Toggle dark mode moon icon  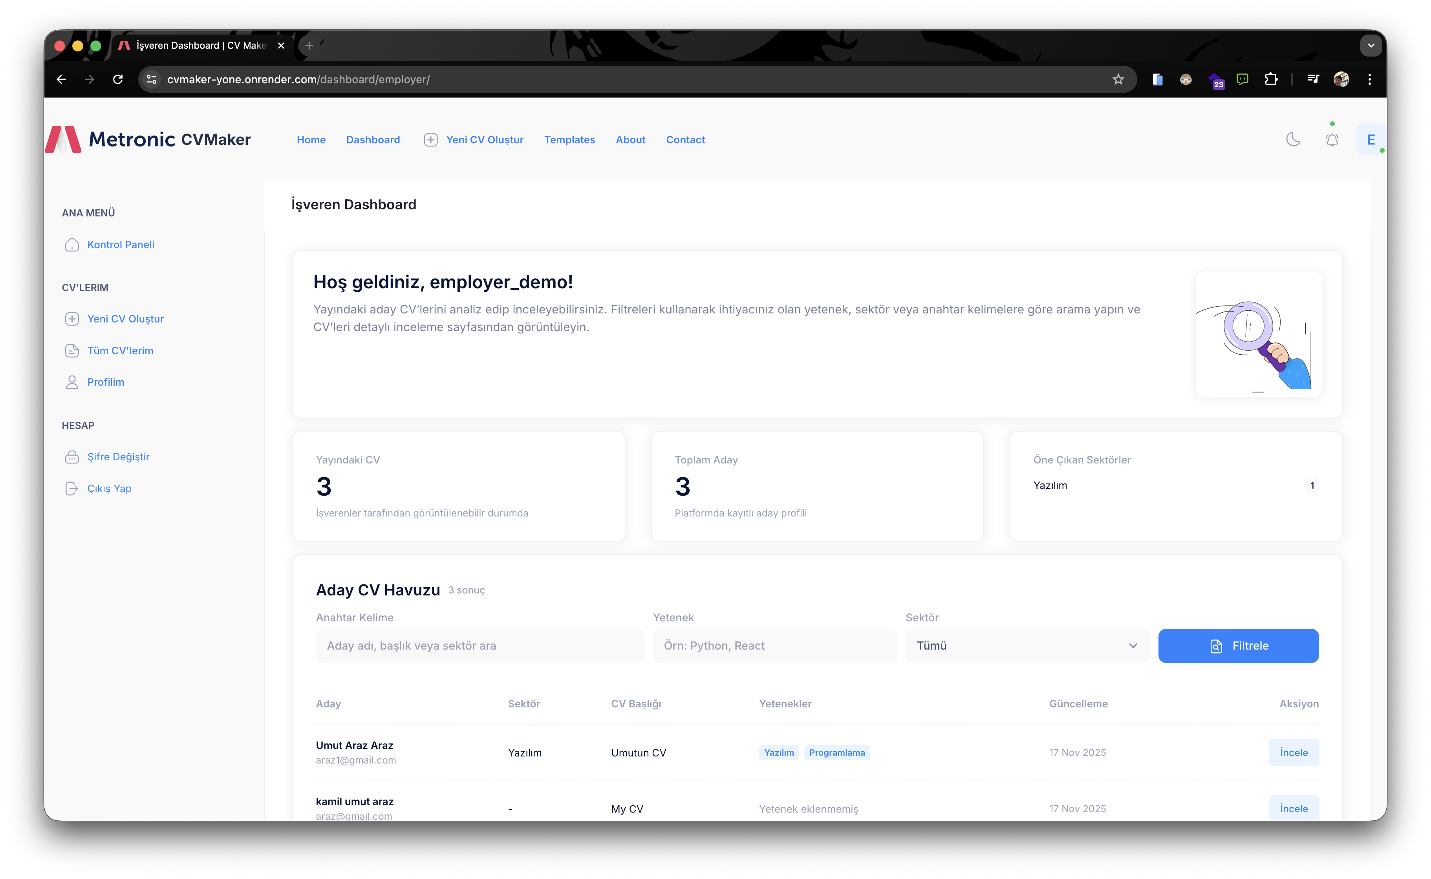tap(1293, 139)
